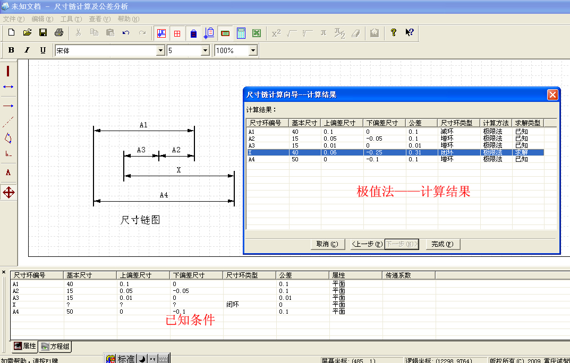
Task: Toggle the IME half-moon full/half-width icon
Action: [x=142, y=359]
